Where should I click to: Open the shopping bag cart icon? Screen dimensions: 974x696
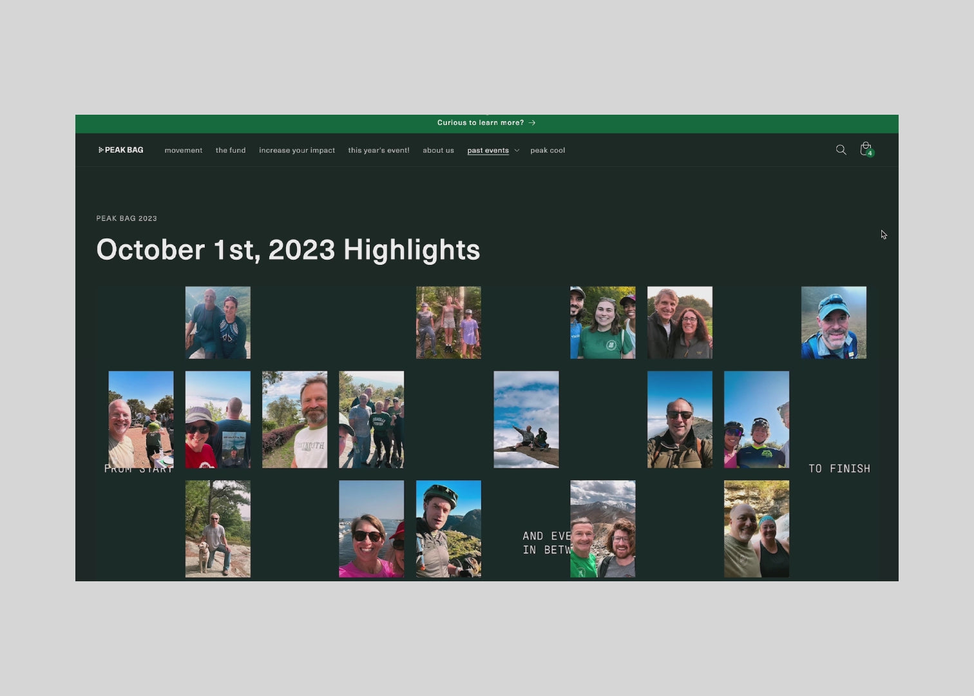pos(866,150)
